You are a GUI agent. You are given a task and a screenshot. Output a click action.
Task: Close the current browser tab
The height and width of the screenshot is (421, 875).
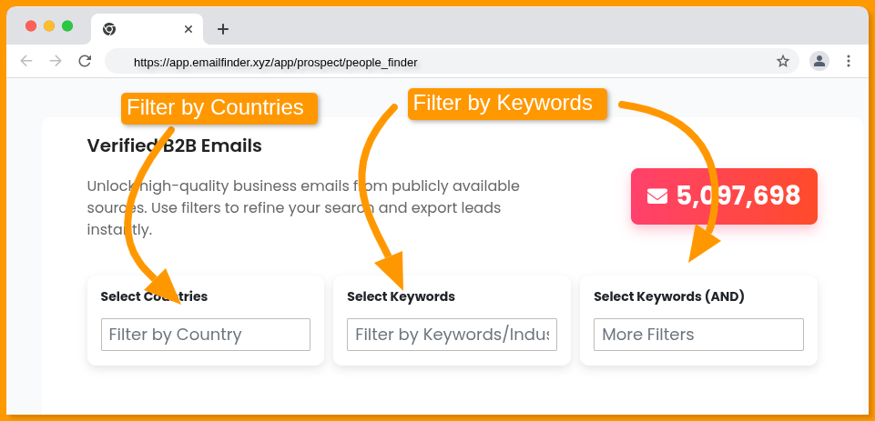pos(188,29)
